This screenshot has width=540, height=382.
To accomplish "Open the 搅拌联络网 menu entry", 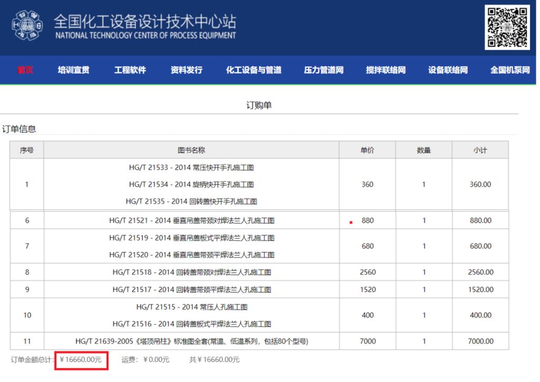I will [x=385, y=70].
